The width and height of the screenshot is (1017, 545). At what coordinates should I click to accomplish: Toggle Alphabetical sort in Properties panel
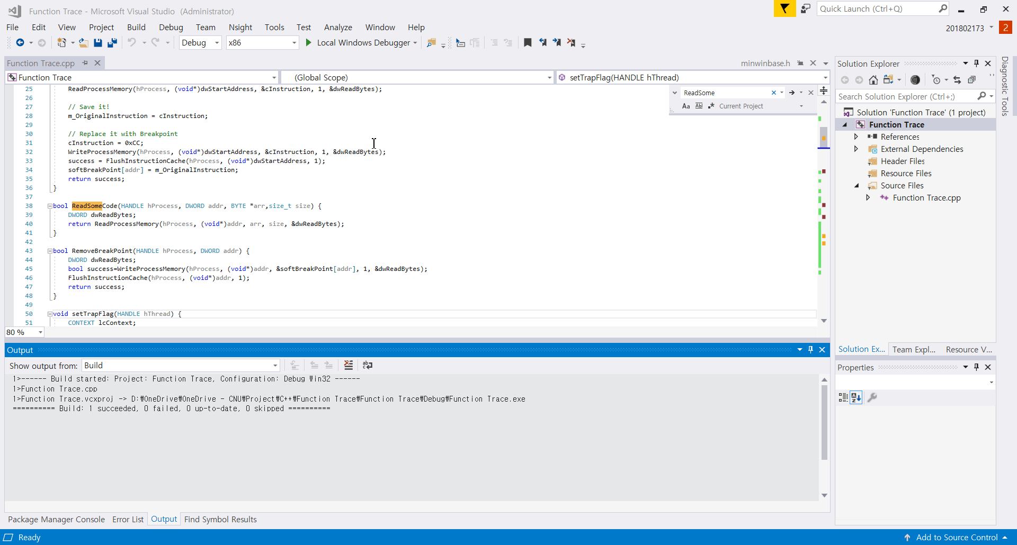coord(856,397)
